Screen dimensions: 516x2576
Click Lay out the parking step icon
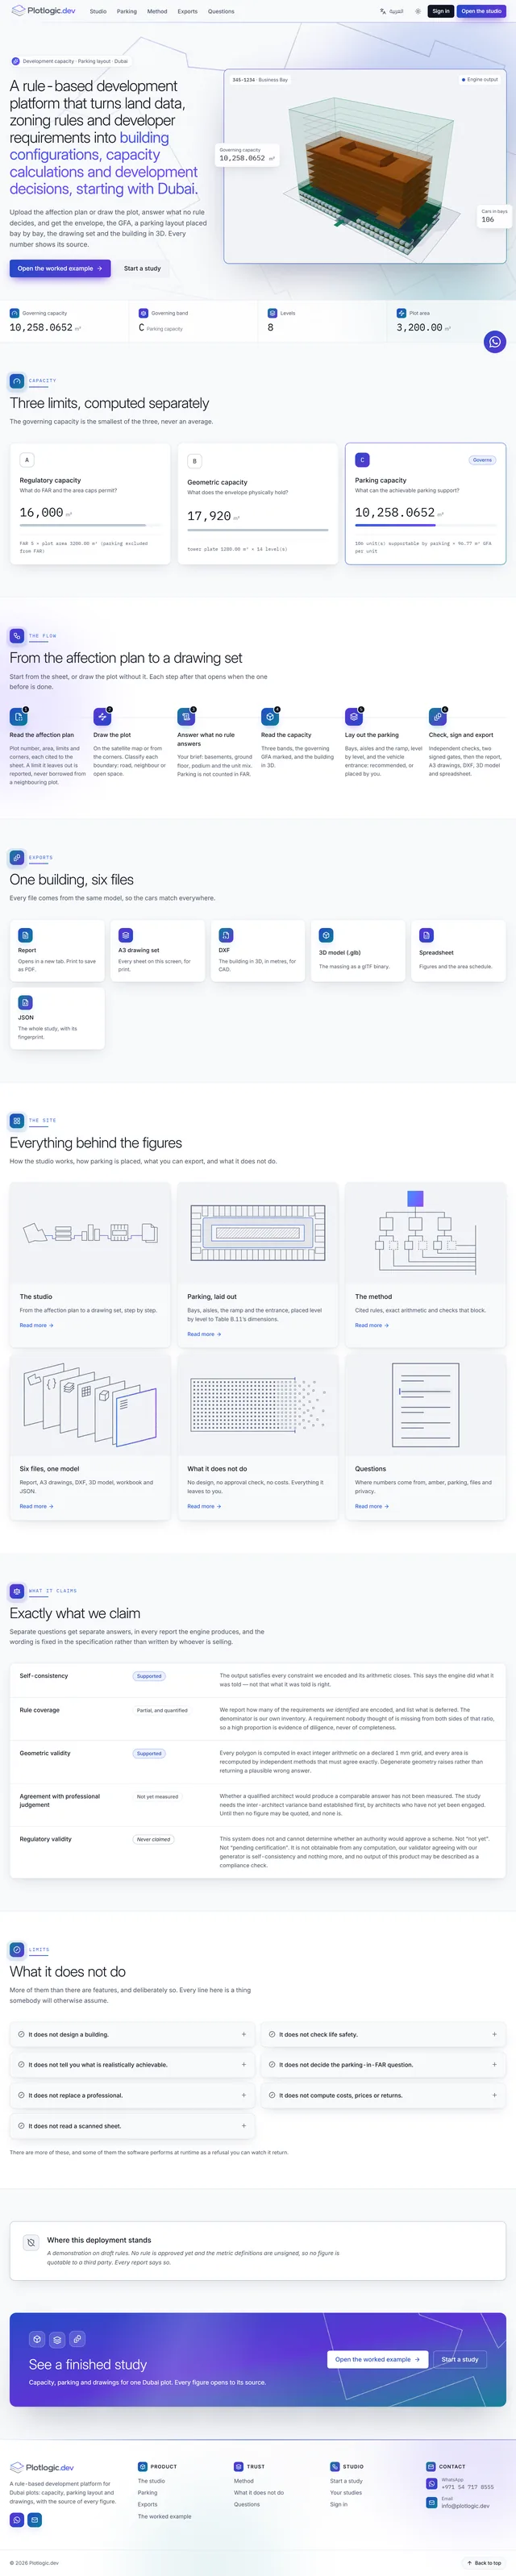tap(353, 717)
